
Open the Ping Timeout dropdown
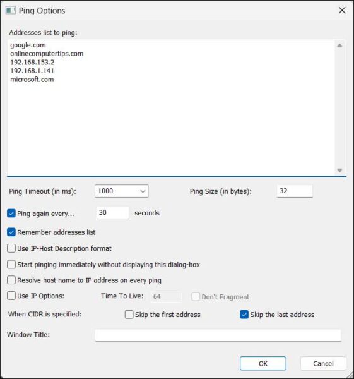point(121,191)
